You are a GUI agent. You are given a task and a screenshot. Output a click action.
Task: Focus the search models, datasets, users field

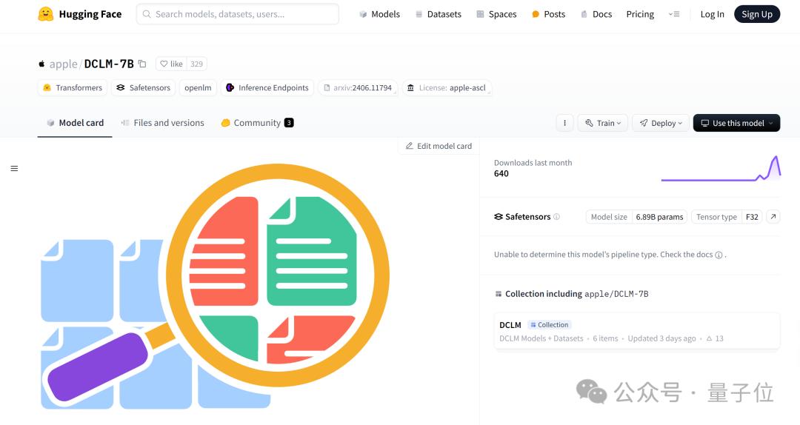[237, 14]
